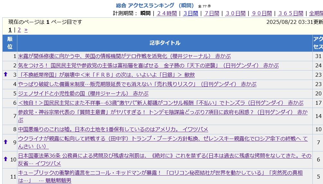Viewport: 323px width, 184px height.
Task: Click the current page number 1
Action: point(10,30)
